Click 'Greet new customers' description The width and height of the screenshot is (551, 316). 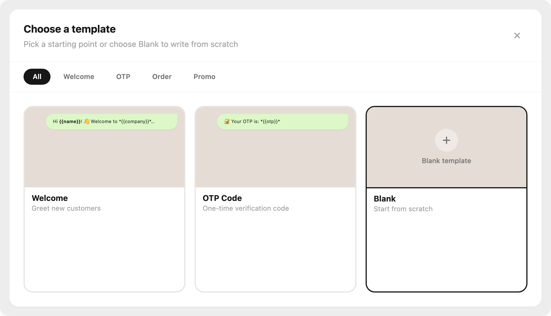point(66,208)
